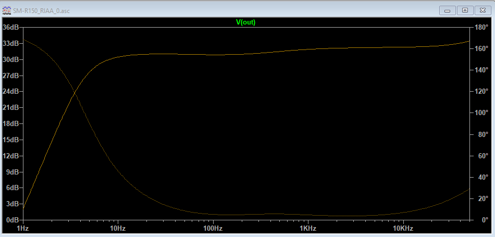The image size is (495, 237).
Task: Click the 24dB left axis label
Action: tap(10, 91)
